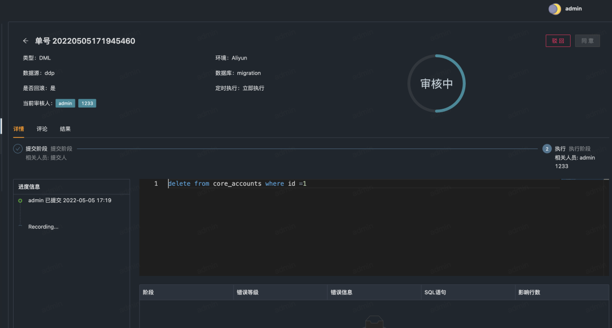Image resolution: width=612 pixels, height=328 pixels.
Task: Click the 执行阶段 step label
Action: coord(580,148)
